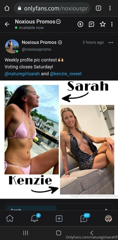This screenshot has width=118, height=240.
Task: Open Noxious Promos avatar thumbnail
Action: [x=12, y=46]
